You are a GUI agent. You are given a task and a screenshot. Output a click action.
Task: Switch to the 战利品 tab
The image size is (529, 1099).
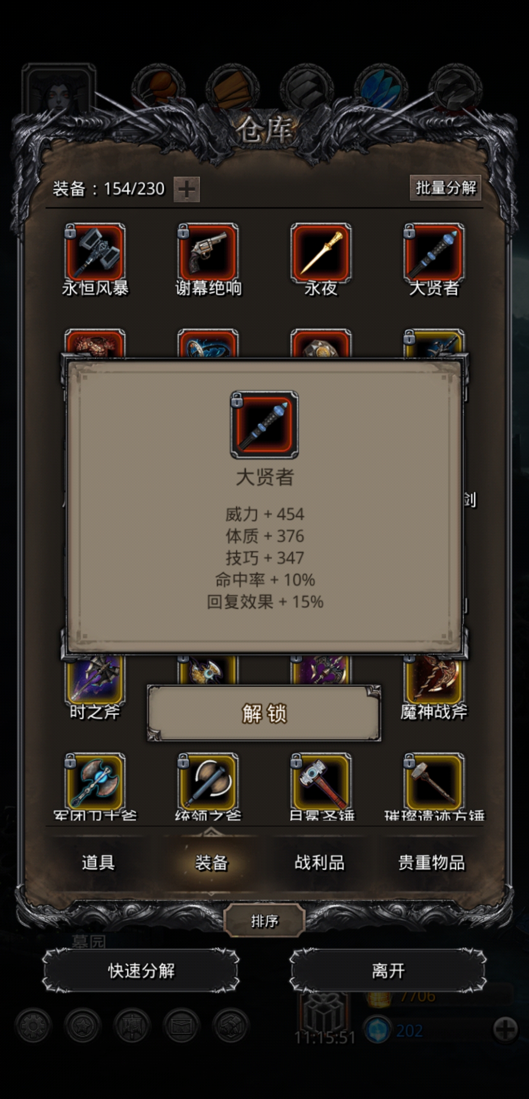[x=319, y=862]
